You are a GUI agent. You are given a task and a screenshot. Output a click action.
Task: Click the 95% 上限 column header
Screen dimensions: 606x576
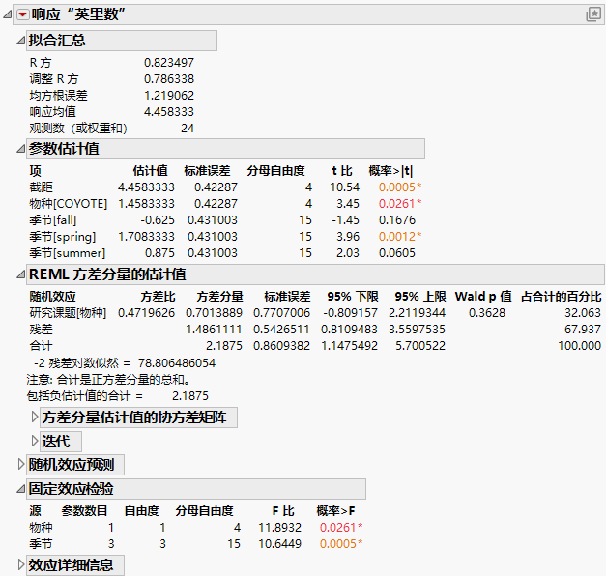click(420, 297)
